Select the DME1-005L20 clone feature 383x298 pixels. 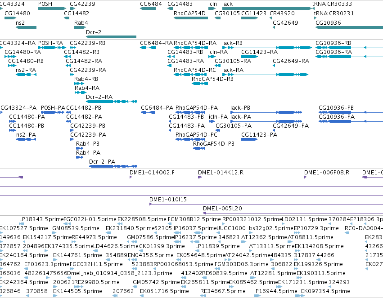293,213
